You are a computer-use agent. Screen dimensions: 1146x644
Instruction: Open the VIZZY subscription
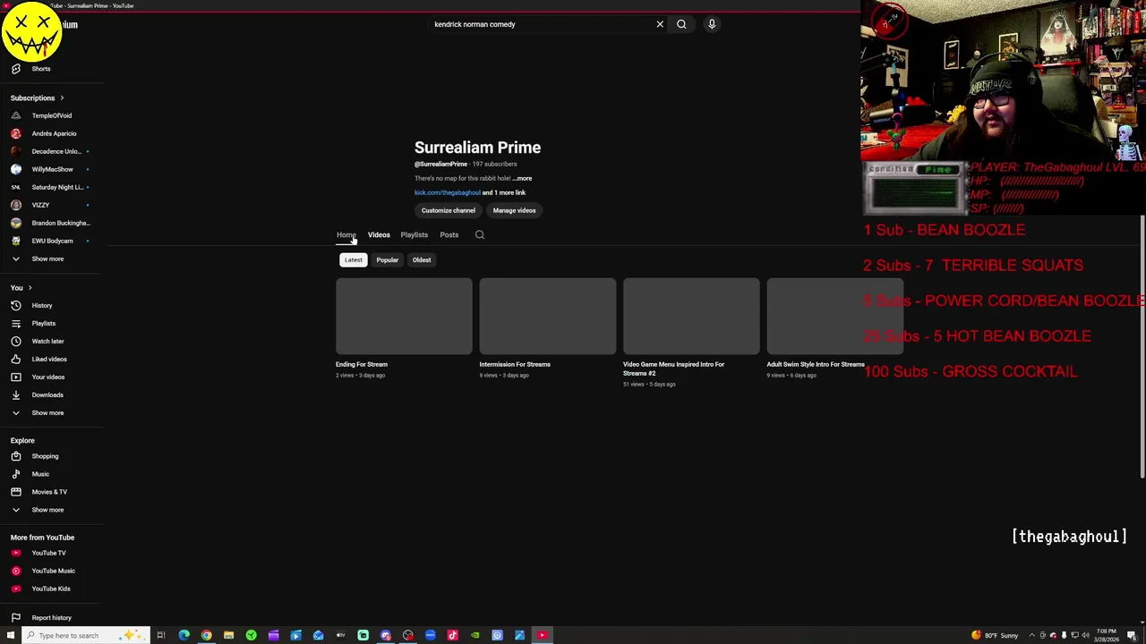coord(40,205)
